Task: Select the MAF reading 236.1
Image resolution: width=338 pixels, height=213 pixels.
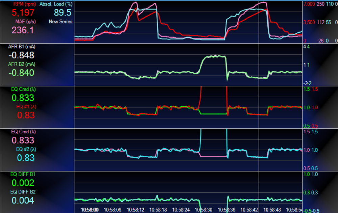Action: 23,30
